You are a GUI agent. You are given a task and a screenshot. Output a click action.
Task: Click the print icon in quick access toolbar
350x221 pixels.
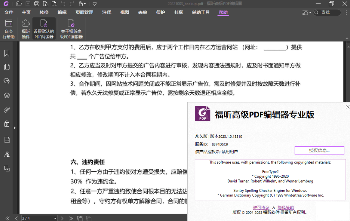tap(36, 4)
